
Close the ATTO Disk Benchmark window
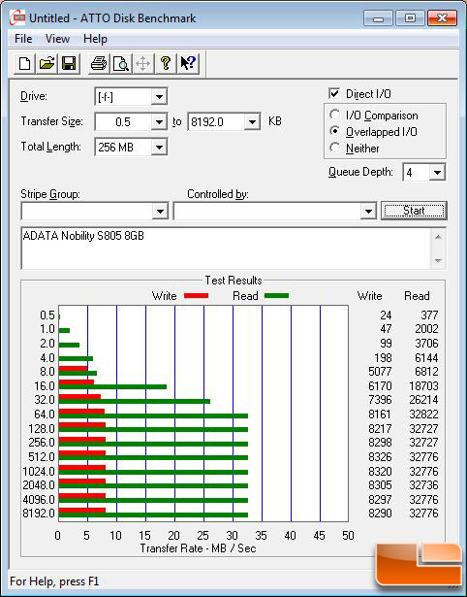click(x=442, y=18)
